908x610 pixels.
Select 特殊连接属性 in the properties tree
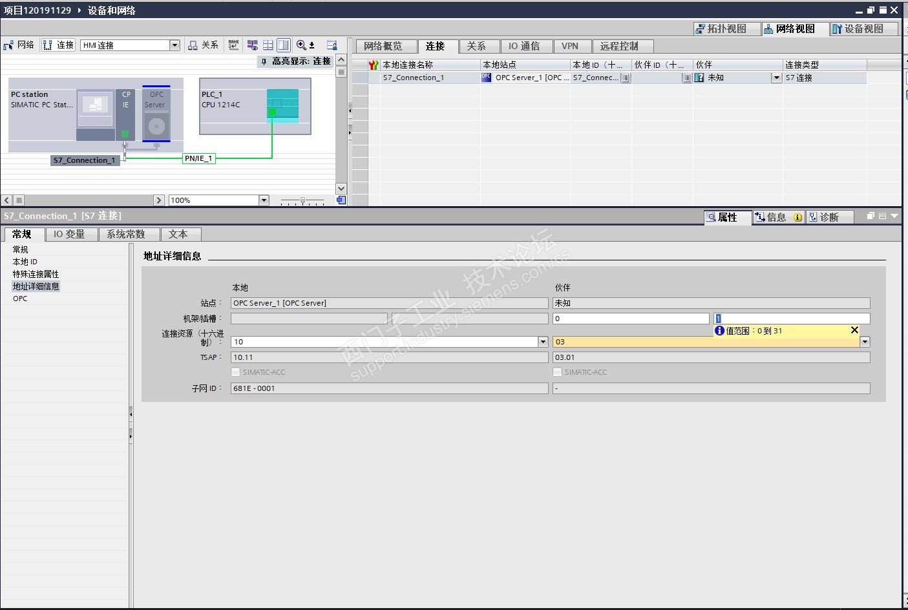click(36, 274)
